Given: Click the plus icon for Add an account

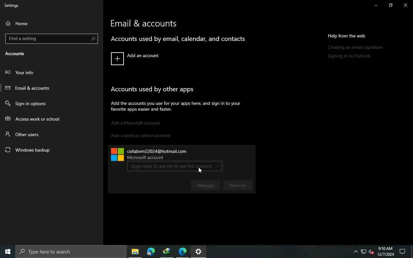Looking at the screenshot, I should point(117,59).
